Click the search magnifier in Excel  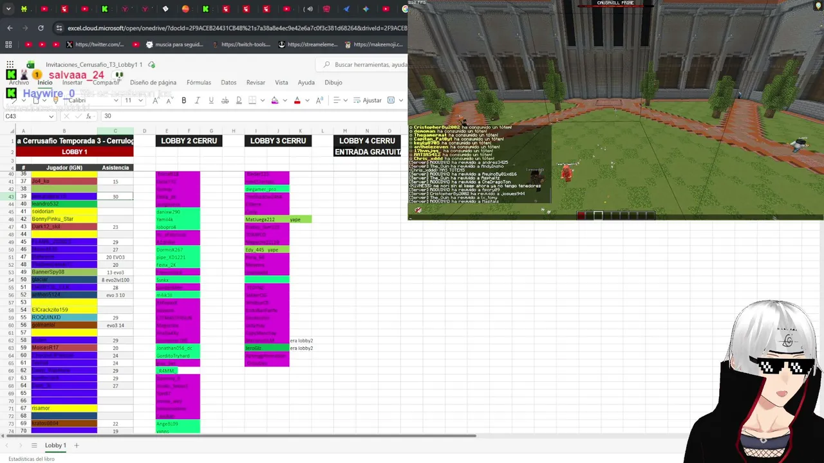coord(327,65)
